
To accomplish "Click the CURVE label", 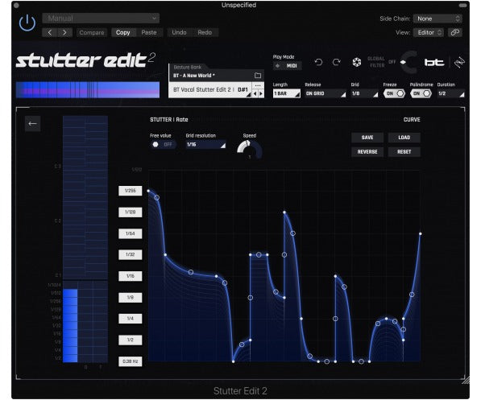I will (x=412, y=120).
